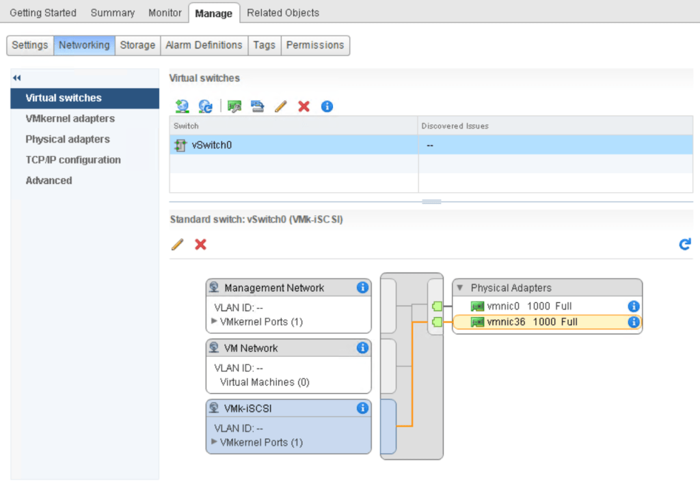Screen dimensions: 700x484
Task: Click the VMk-iSCSI globe icon
Action: (x=214, y=407)
